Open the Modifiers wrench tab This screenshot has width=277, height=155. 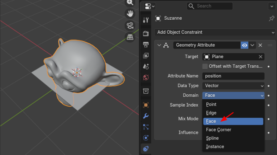146,116
